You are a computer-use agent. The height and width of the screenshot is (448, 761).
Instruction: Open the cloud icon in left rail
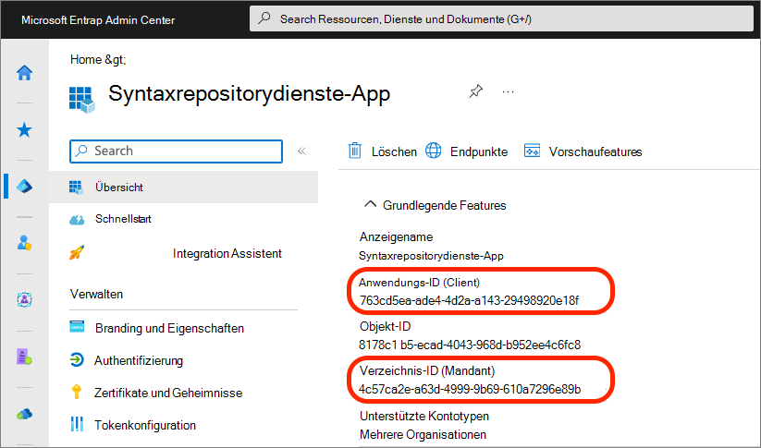[x=24, y=414]
